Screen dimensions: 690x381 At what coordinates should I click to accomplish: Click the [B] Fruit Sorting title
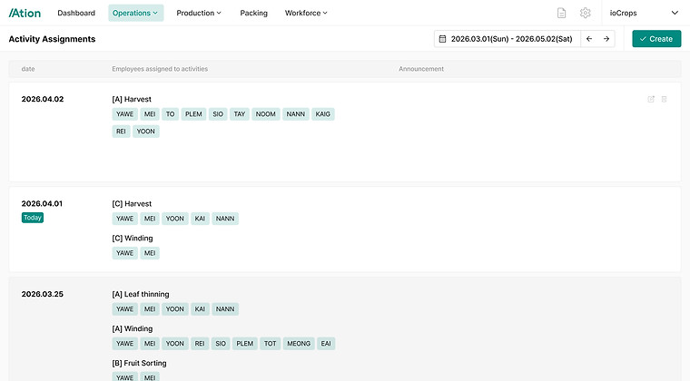[x=139, y=363]
